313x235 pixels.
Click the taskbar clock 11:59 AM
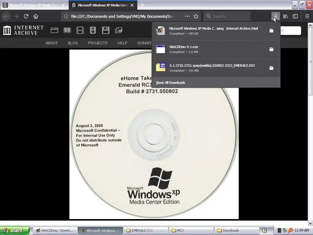(x=302, y=230)
